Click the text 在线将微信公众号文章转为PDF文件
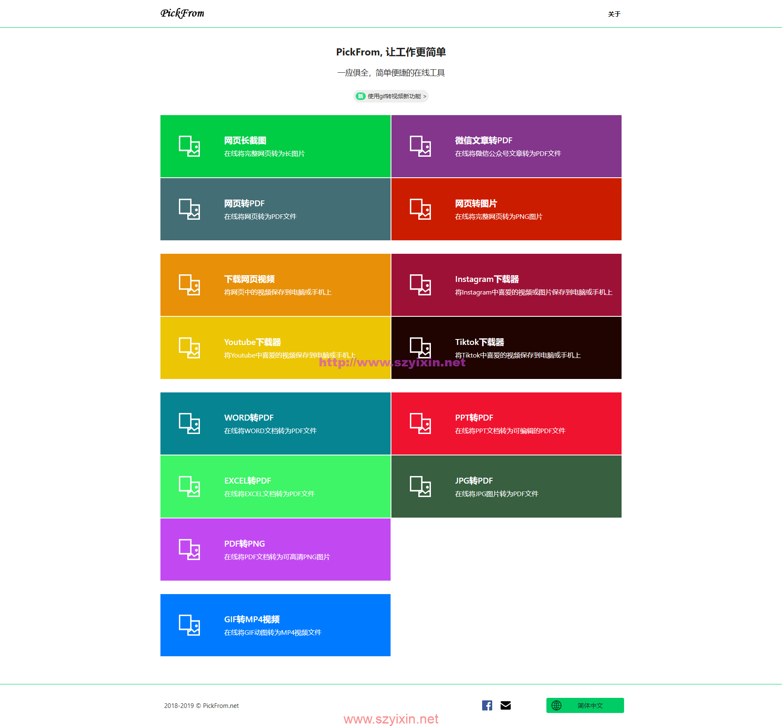The width and height of the screenshot is (782, 726). 508,154
